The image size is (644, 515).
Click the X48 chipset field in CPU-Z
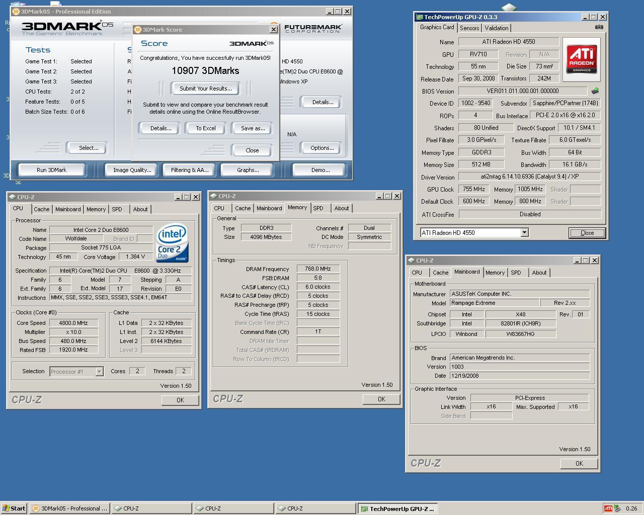[521, 314]
